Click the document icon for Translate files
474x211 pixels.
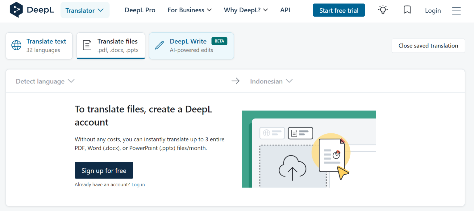click(x=87, y=45)
